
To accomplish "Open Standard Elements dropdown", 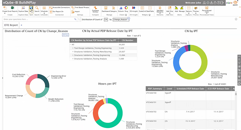I will 160,10.
